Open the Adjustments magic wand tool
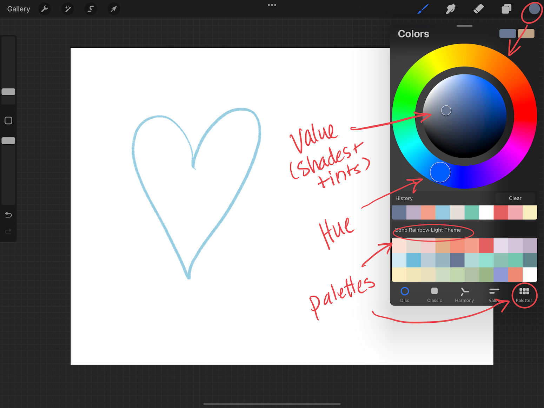Screen dimensions: 544x408 (67, 9)
